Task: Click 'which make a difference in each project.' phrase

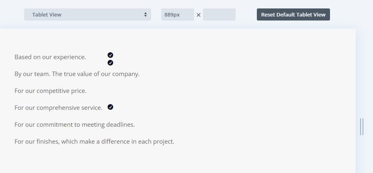Action: [118, 142]
